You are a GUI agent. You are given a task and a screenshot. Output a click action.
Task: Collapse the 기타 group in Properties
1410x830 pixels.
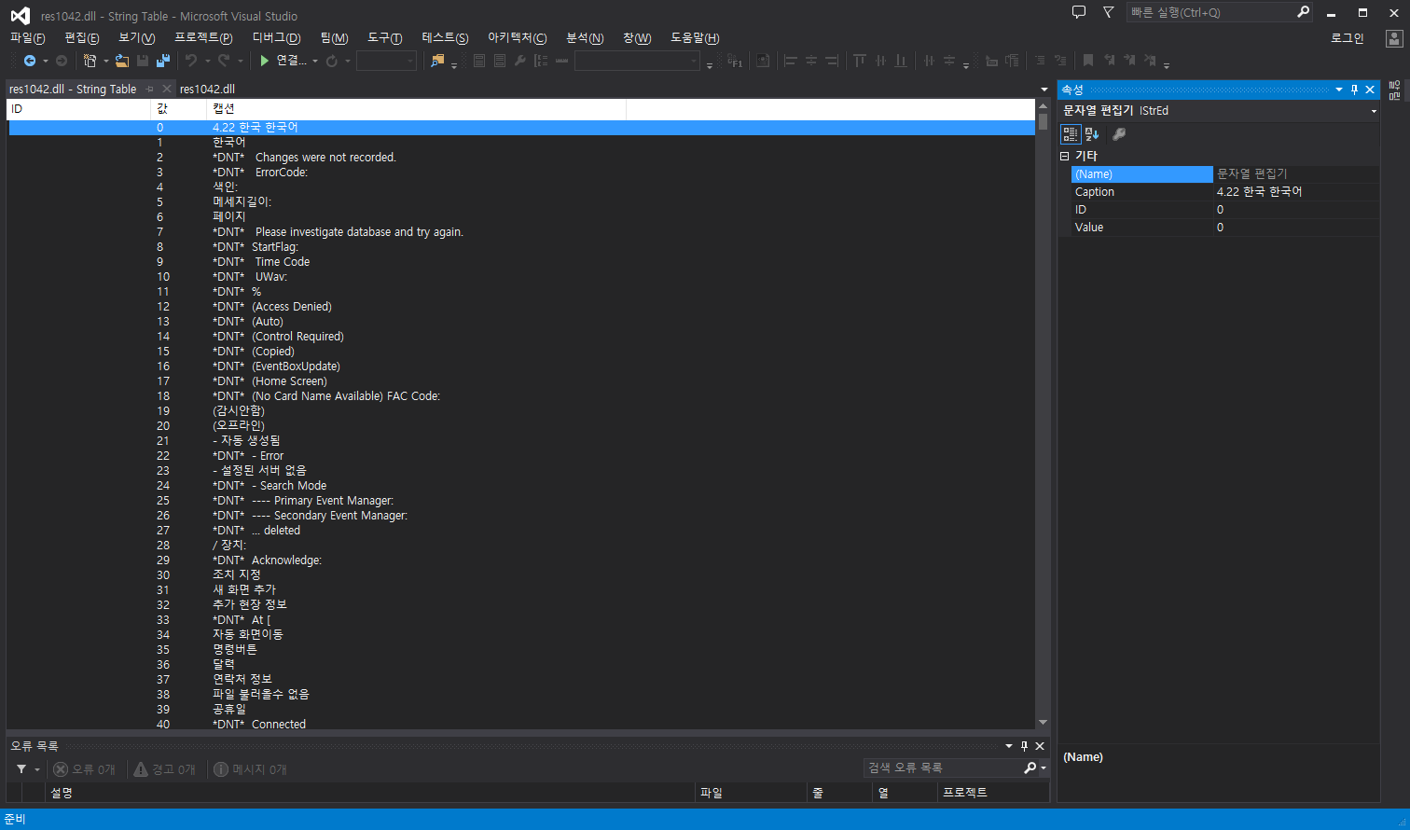coord(1065,156)
